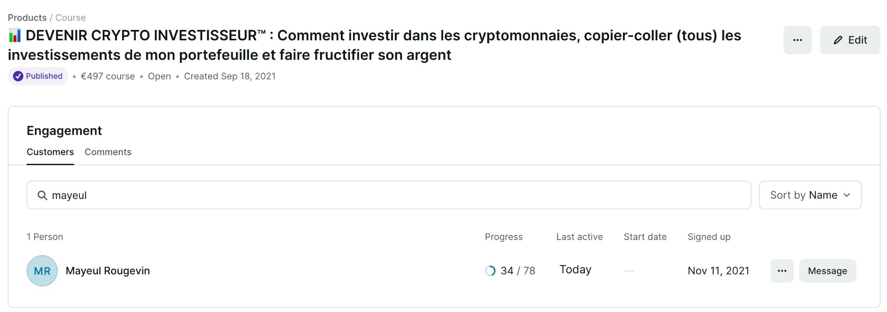
Task: Click the Edit pencil button
Action: point(850,40)
